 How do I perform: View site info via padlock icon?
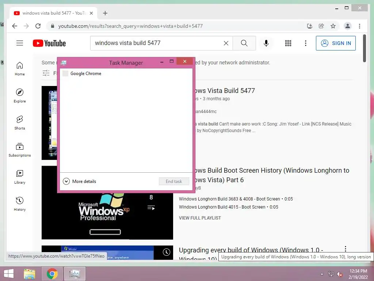point(53,26)
